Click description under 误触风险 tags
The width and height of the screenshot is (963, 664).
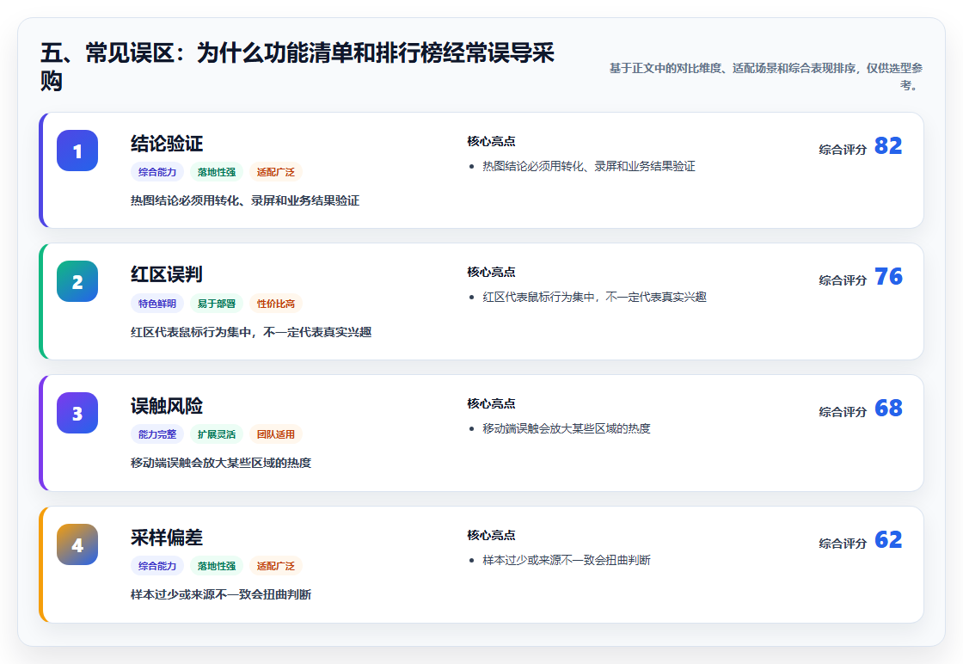click(220, 463)
